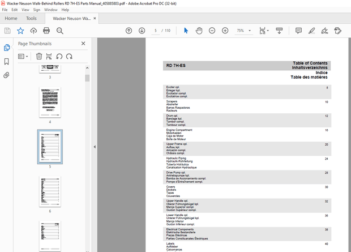This screenshot has width=351, height=252.
Task: Click the 'Lower Handle cpl.' entry text
Action: tap(177, 215)
